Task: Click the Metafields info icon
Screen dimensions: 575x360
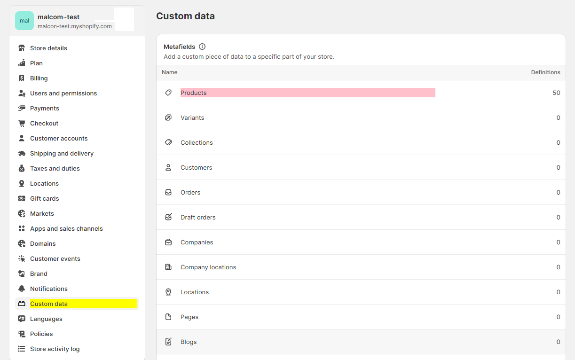Action: coord(202,47)
